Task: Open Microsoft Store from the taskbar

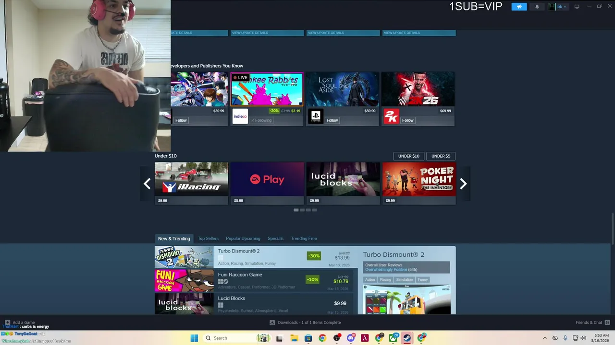Action: 308,338
